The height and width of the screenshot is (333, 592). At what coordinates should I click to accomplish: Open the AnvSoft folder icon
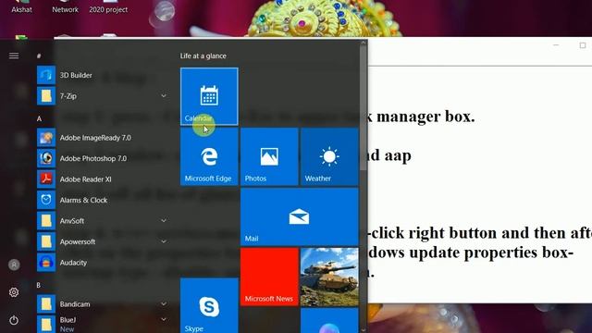pyautogui.click(x=46, y=220)
